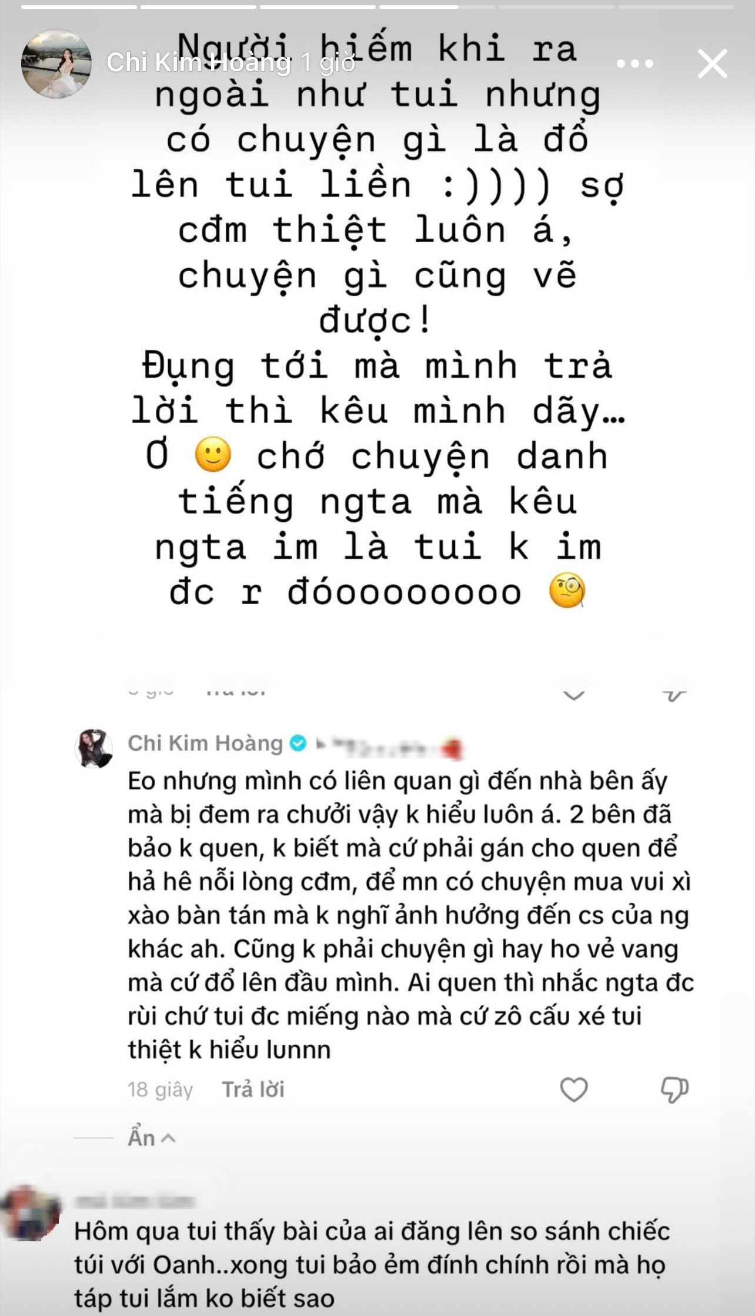The height and width of the screenshot is (1316, 755).
Task: Open the three-dot story options menu
Action: click(x=635, y=64)
